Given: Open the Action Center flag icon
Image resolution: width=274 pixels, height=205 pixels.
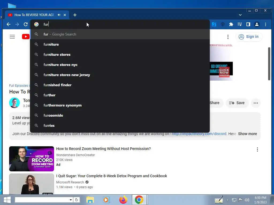Looking at the screenshot, I should click(241, 200).
